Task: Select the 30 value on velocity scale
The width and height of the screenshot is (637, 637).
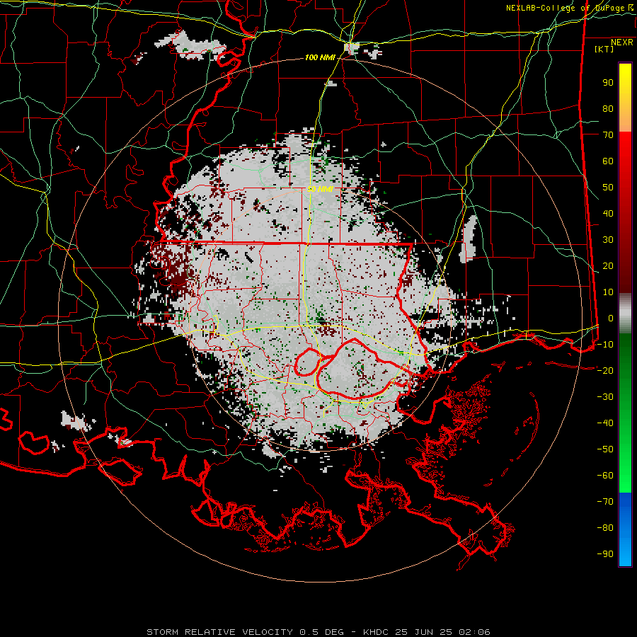Action: tap(608, 240)
